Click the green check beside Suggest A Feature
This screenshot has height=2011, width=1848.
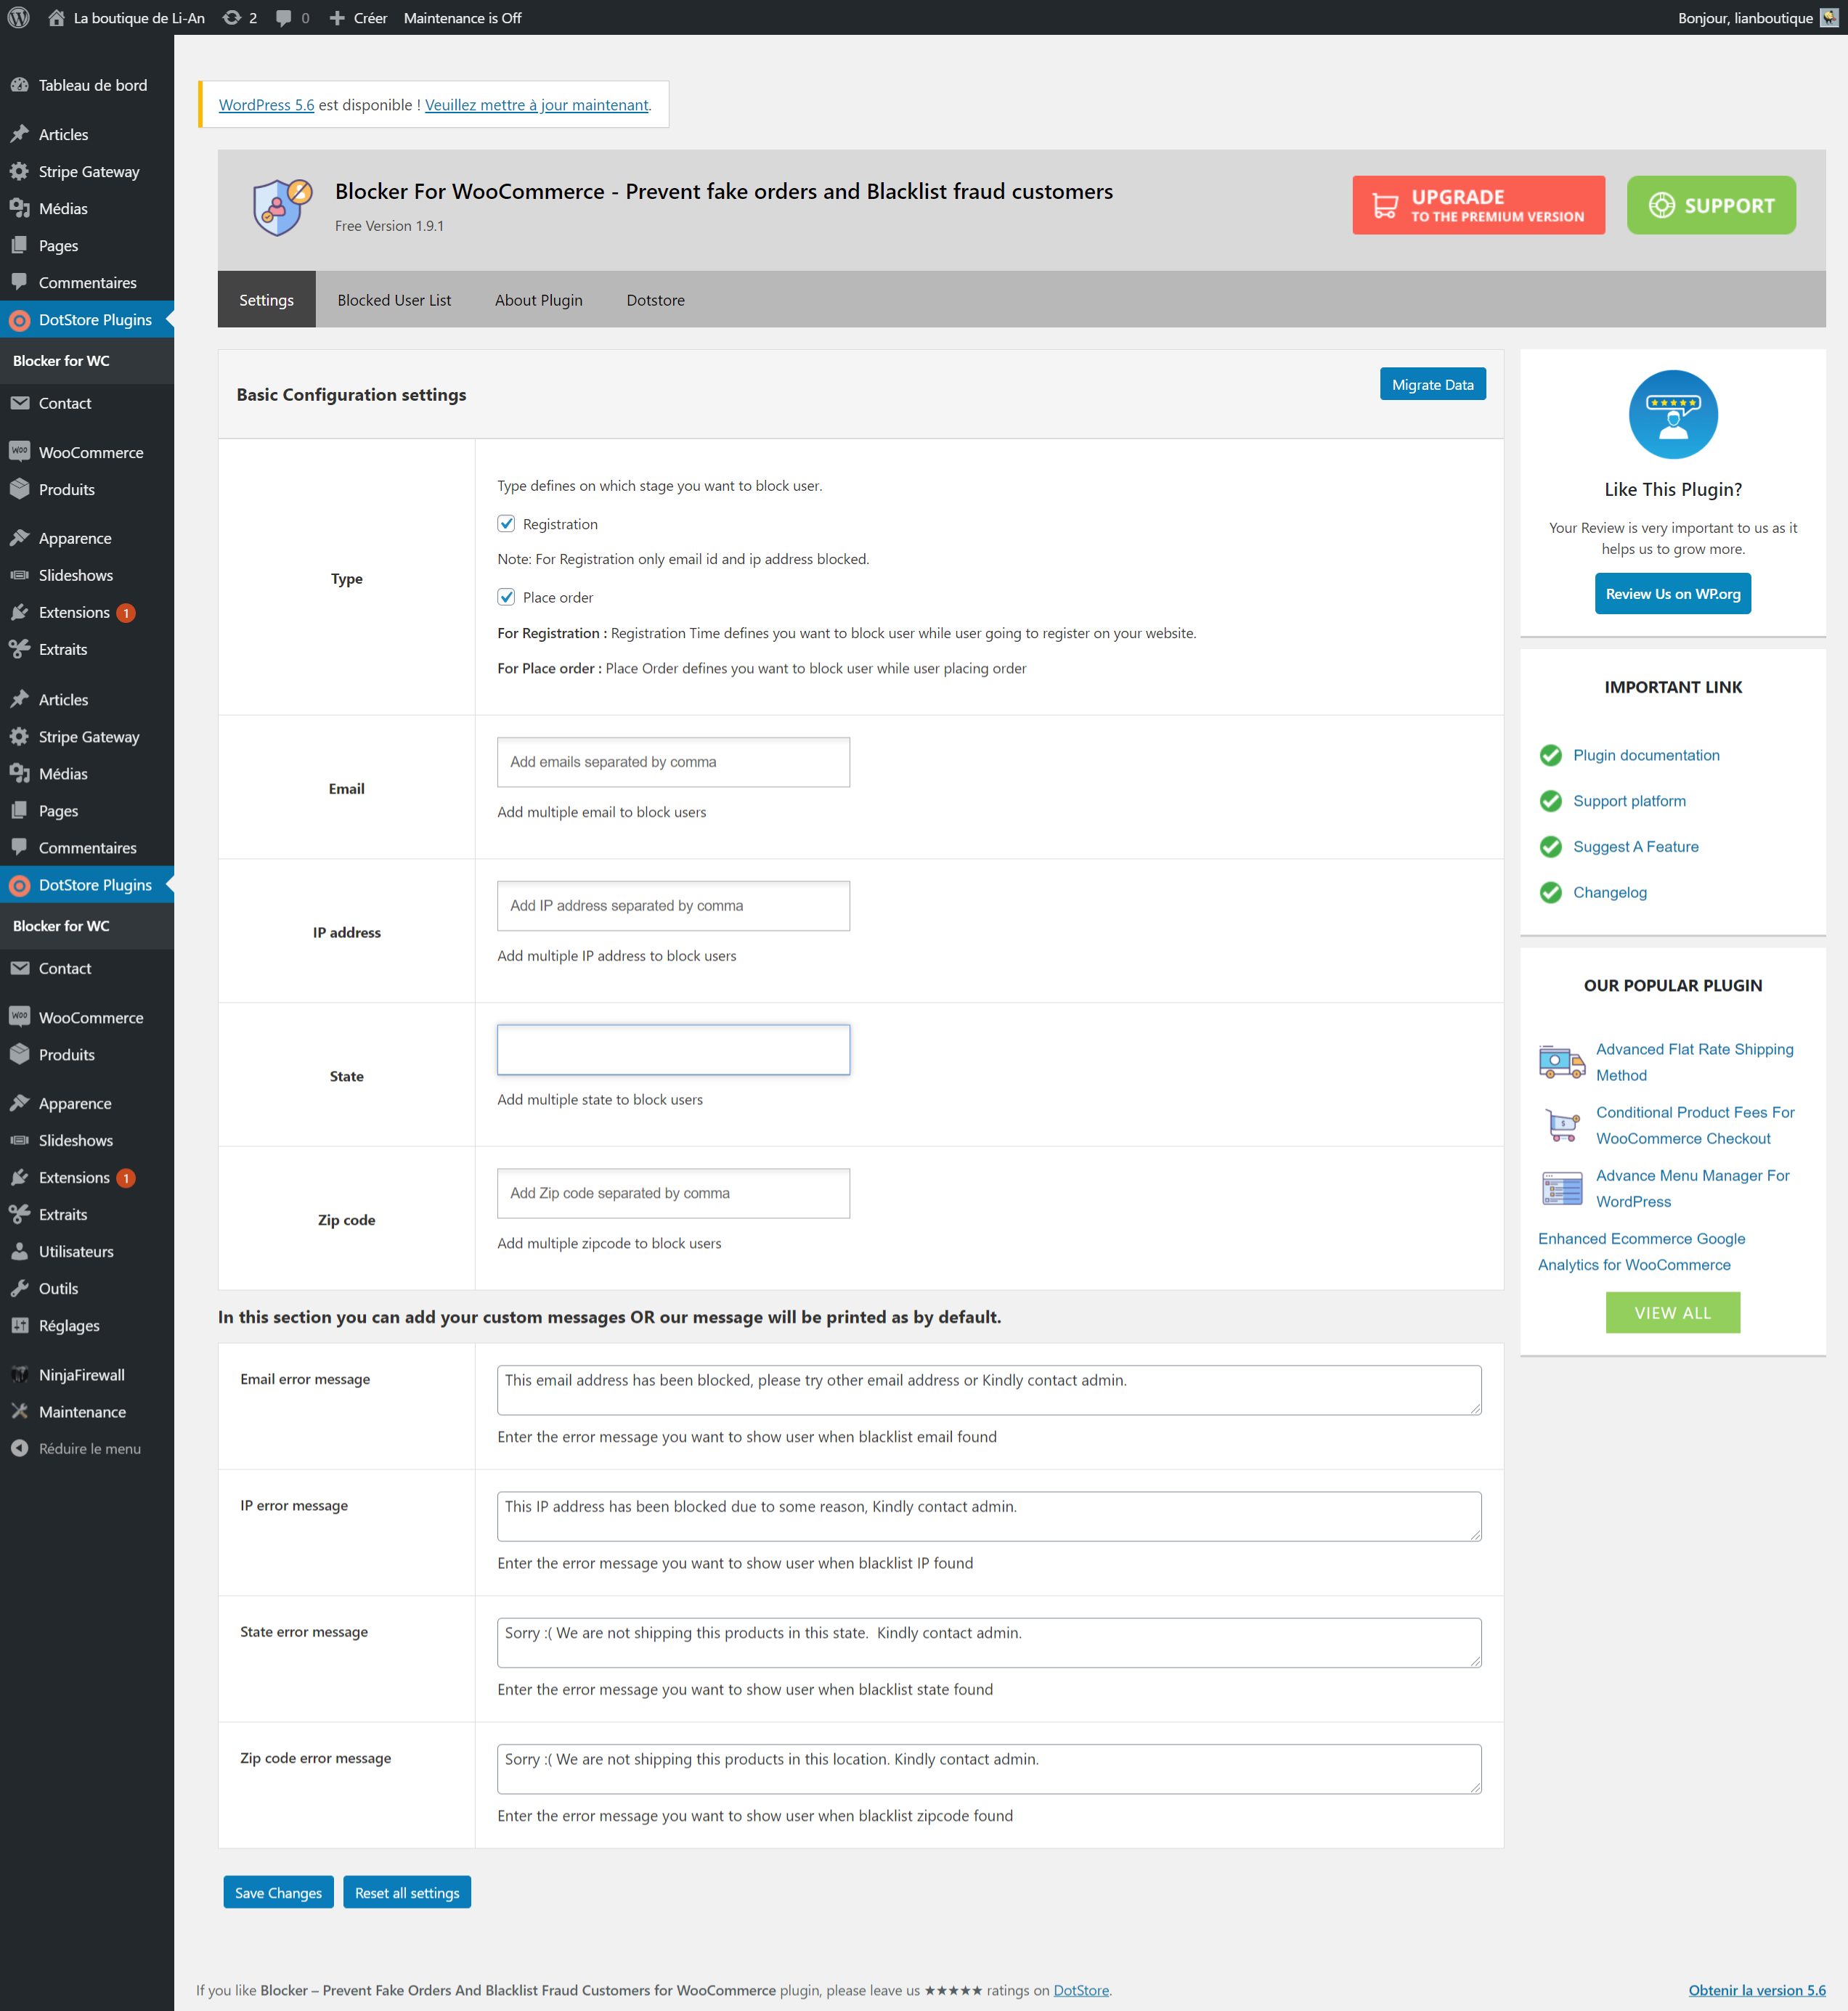(1551, 847)
